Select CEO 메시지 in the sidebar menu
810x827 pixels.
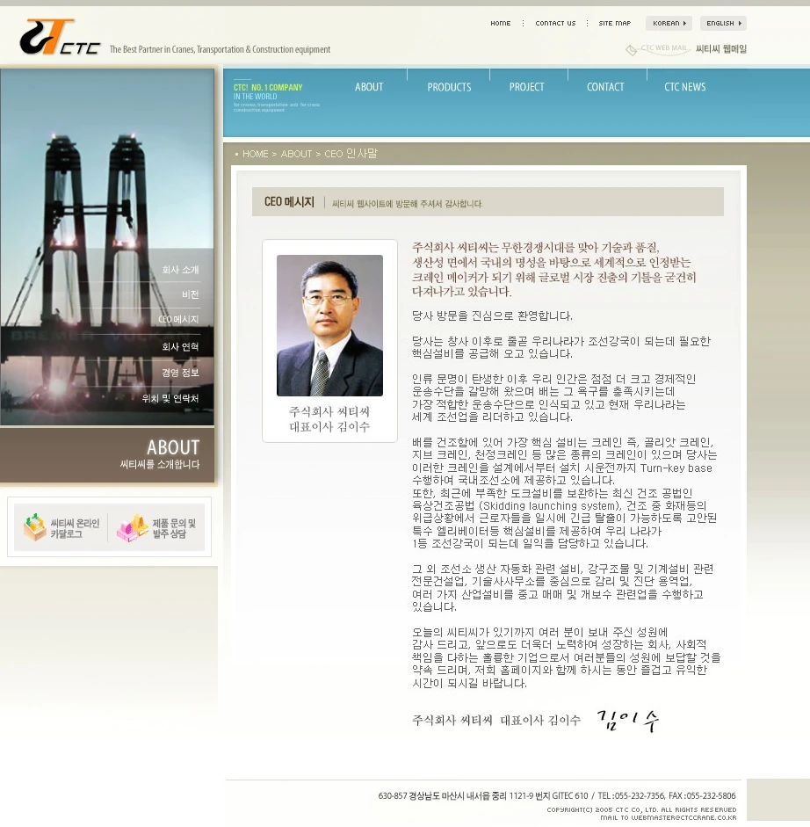click(178, 320)
